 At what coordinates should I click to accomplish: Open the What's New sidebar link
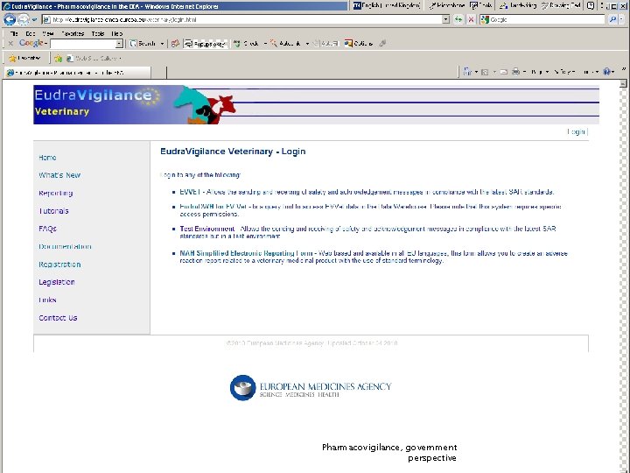click(x=59, y=175)
